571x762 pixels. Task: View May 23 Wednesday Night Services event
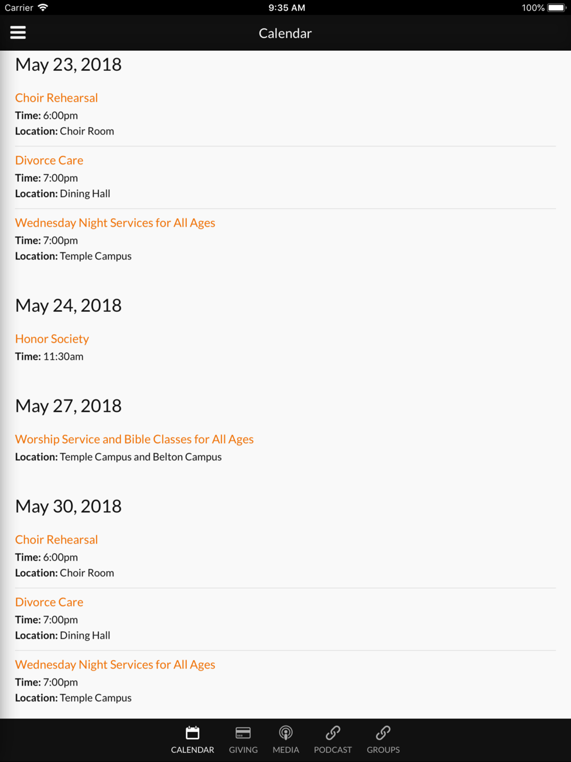click(115, 223)
